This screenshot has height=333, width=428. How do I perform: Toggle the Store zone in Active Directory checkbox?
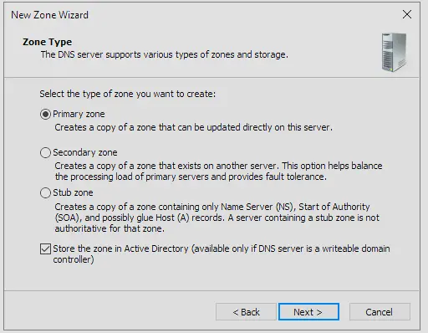45,248
